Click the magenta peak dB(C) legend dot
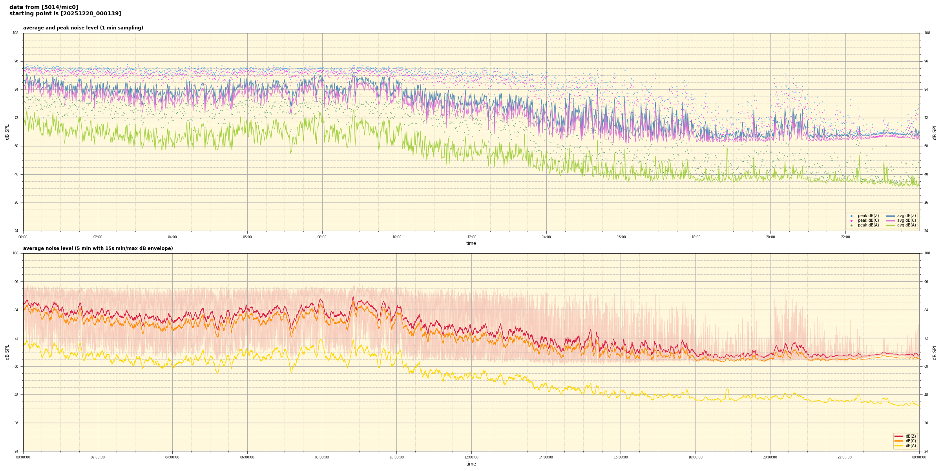The width and height of the screenshot is (942, 471). [x=851, y=221]
